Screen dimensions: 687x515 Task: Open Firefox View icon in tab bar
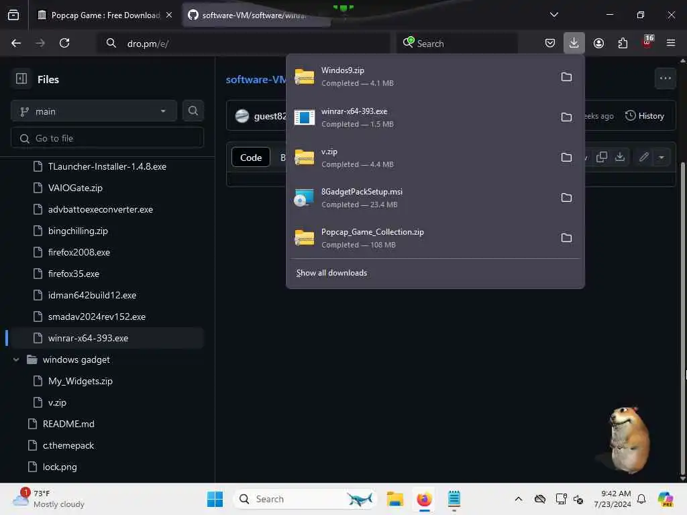[13, 15]
